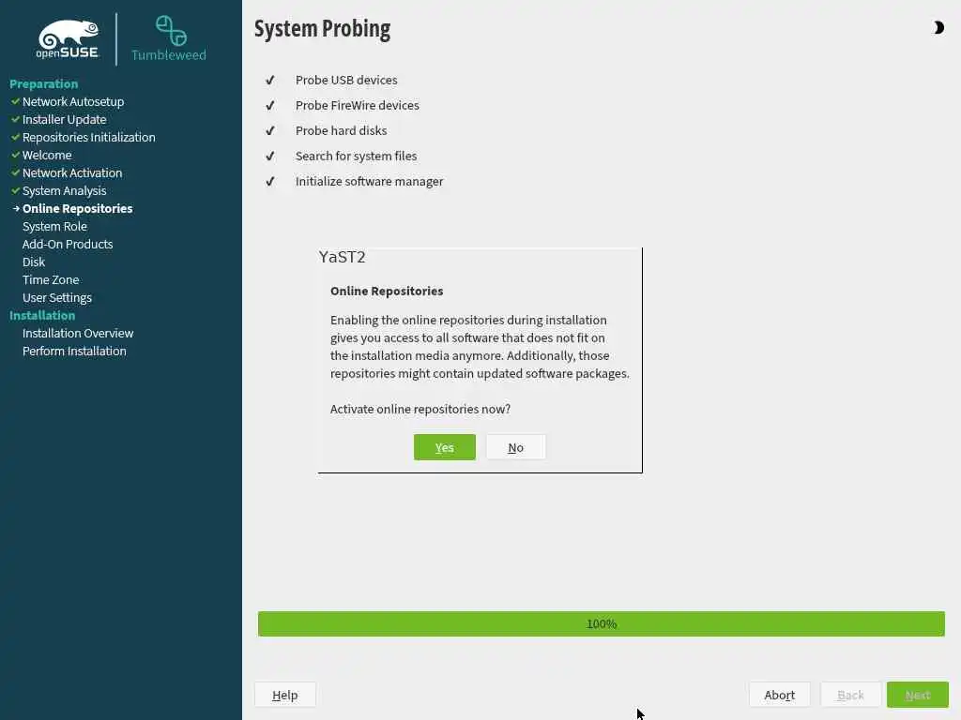Click the 'Probe hard disks' text
The width and height of the screenshot is (961, 720).
tap(341, 130)
